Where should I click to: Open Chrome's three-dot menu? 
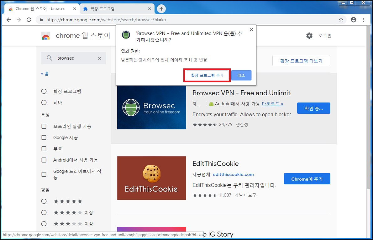(x=364, y=20)
